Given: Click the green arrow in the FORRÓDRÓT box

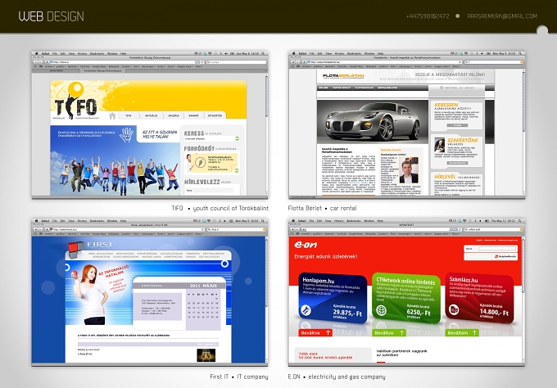Looking at the screenshot, I should tap(237, 171).
